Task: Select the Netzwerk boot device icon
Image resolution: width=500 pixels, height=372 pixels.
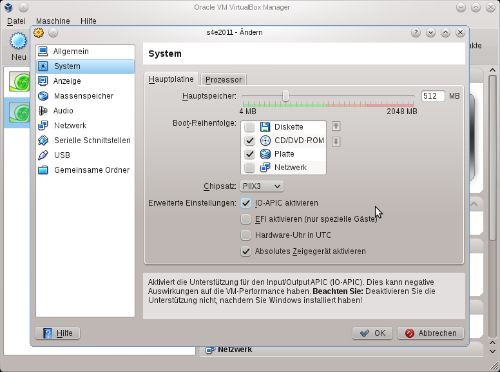Action: [x=265, y=168]
